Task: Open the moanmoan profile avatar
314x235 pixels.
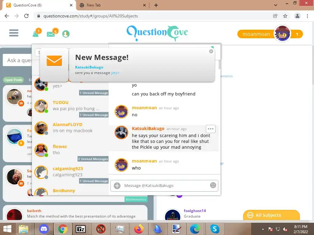Action: click(282, 34)
